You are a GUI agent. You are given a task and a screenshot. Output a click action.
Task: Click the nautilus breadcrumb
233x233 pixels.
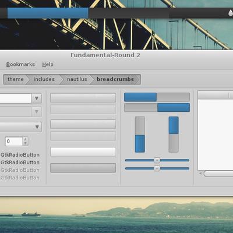coord(77,79)
